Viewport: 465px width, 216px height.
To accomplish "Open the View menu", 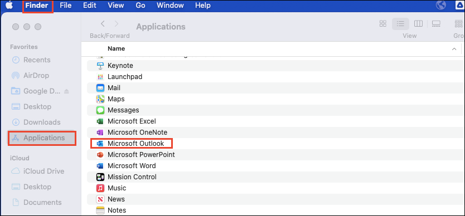I will coord(115,6).
